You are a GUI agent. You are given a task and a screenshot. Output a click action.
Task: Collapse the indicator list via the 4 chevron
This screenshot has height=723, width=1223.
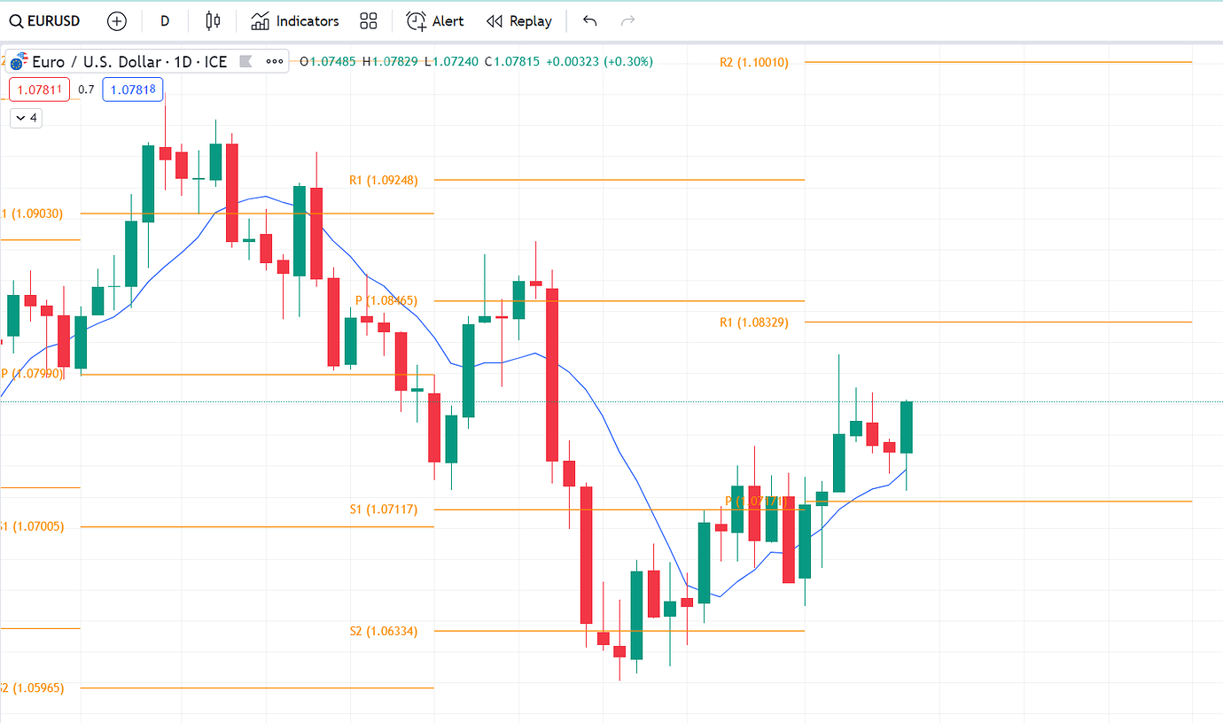pyautogui.click(x=25, y=117)
